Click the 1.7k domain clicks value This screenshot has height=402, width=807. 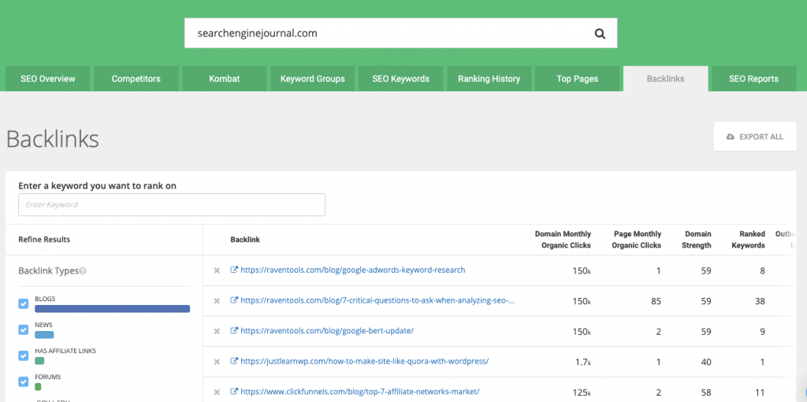pyautogui.click(x=582, y=362)
